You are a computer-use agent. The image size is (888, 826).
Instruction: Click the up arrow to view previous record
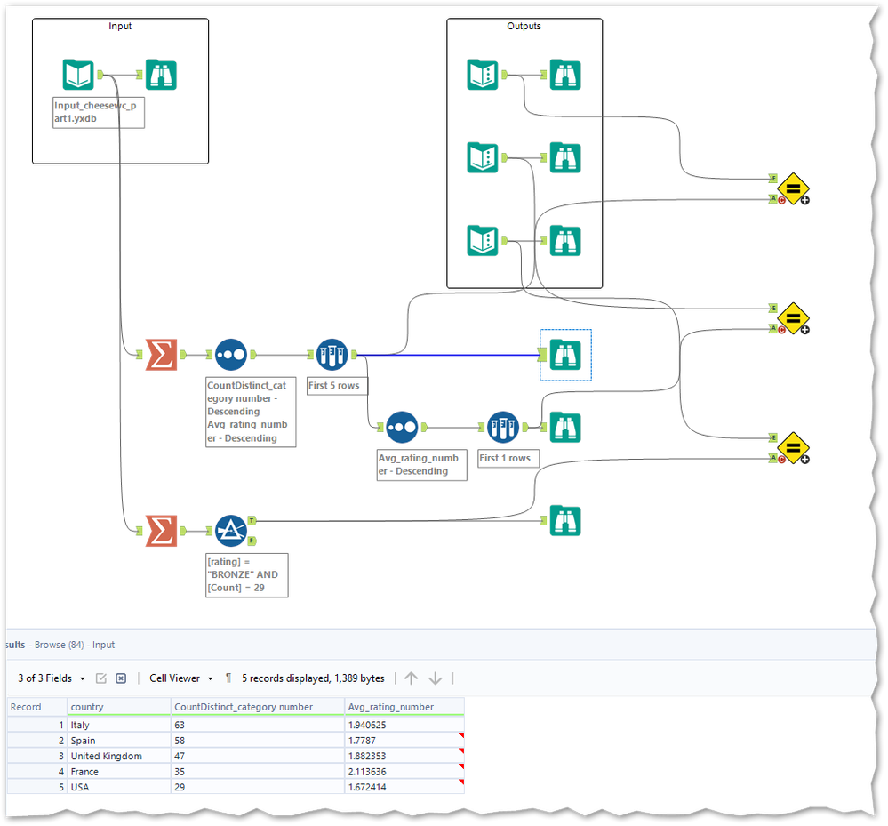pos(411,678)
